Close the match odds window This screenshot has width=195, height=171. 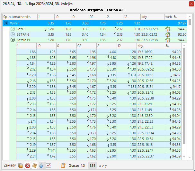(x=191, y=4)
